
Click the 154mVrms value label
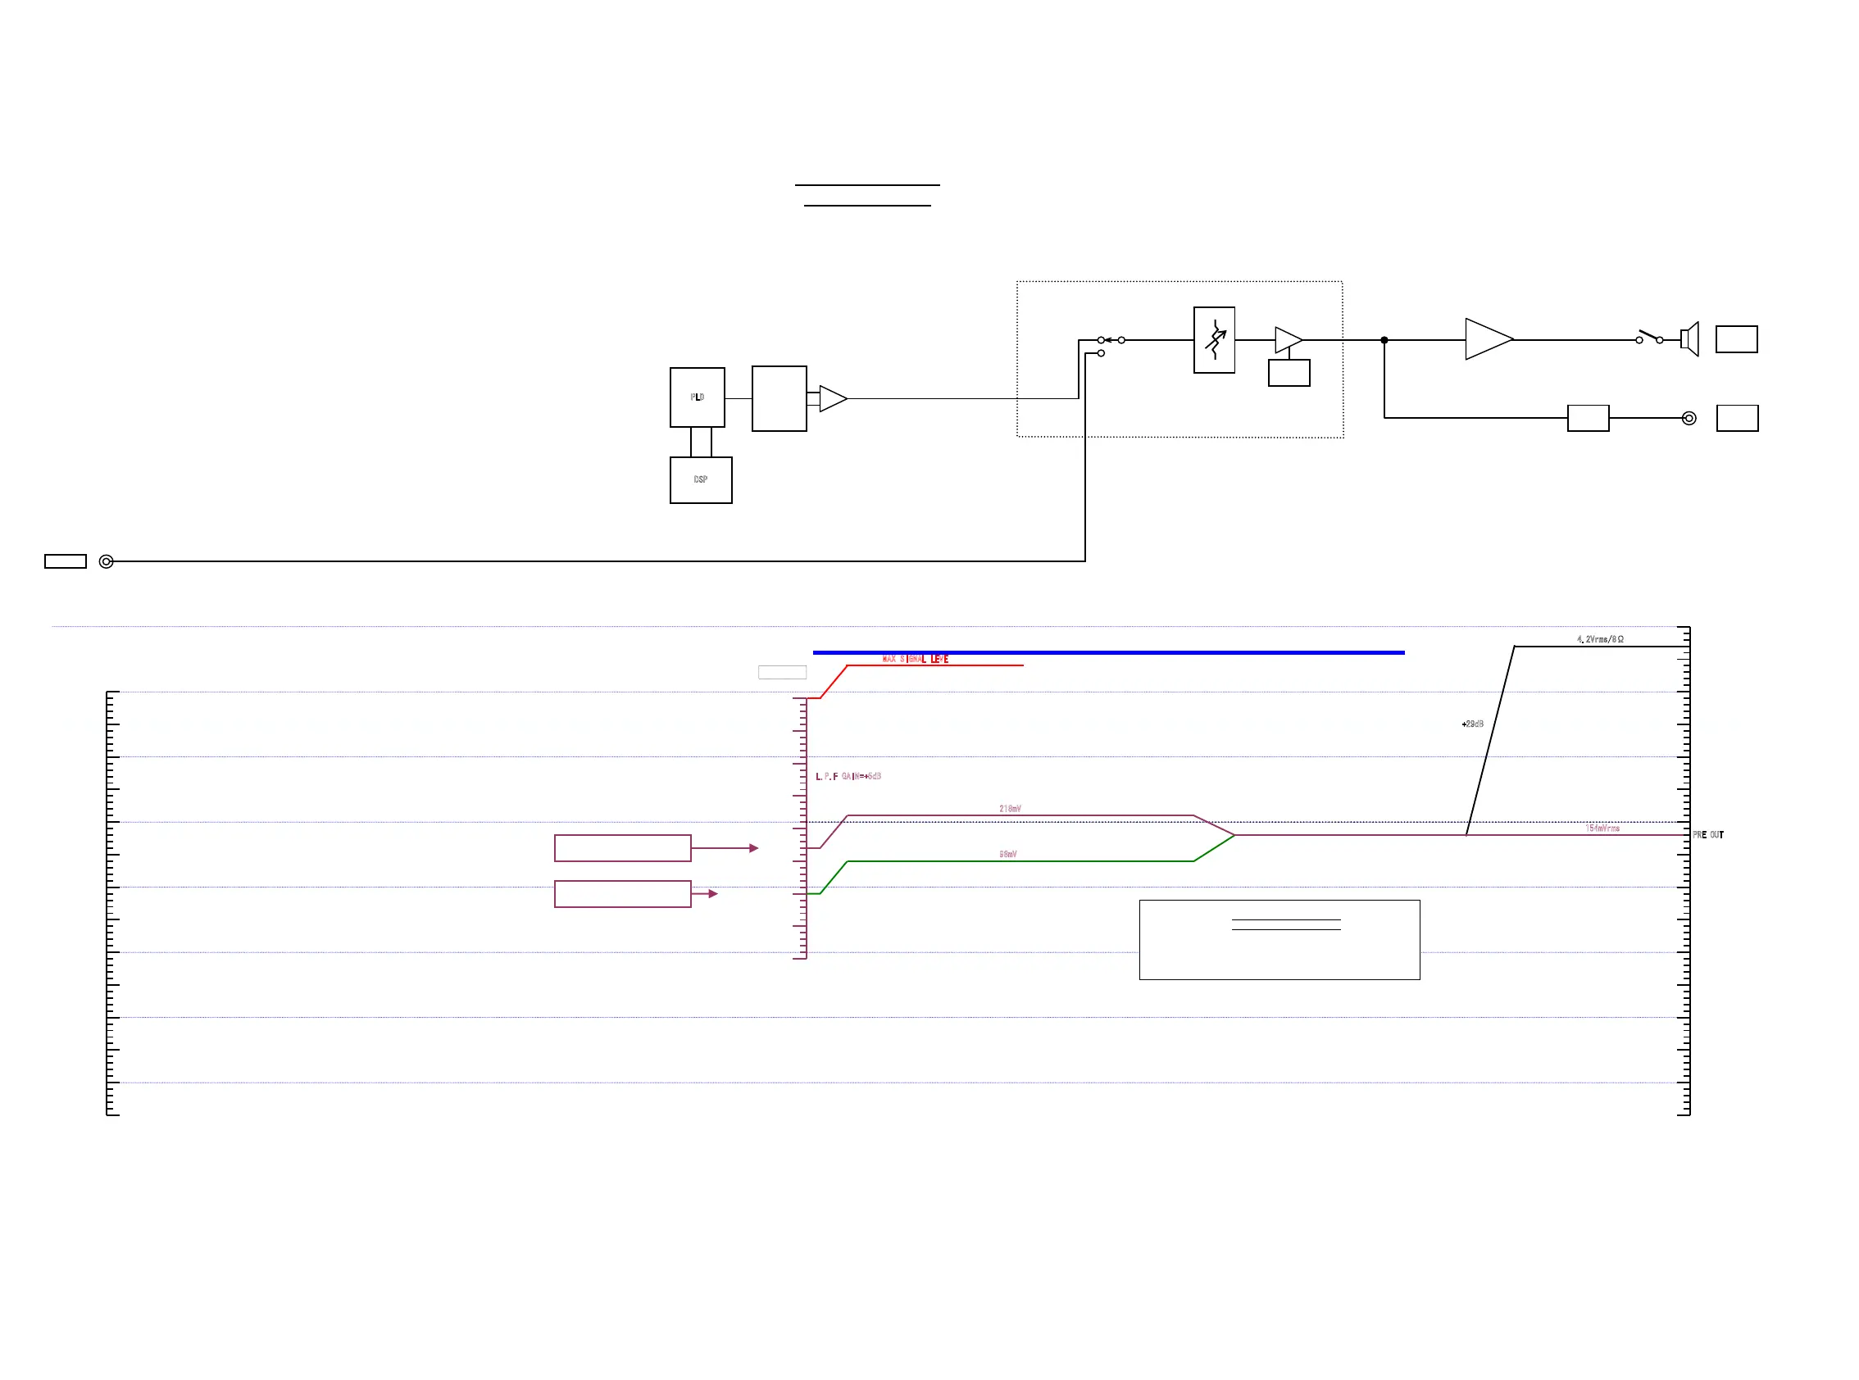point(1602,828)
